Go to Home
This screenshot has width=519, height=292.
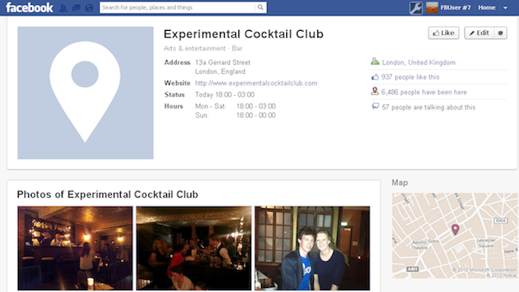tap(487, 7)
